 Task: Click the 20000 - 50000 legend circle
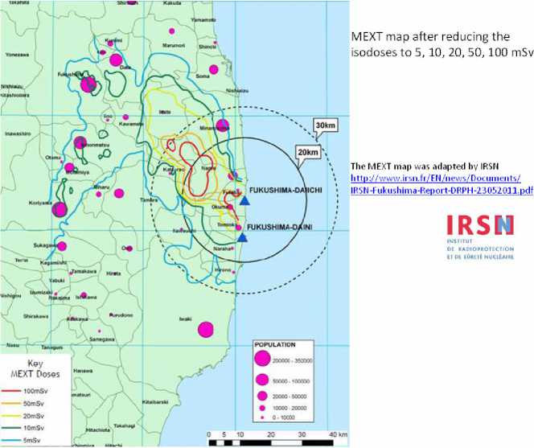[262, 396]
